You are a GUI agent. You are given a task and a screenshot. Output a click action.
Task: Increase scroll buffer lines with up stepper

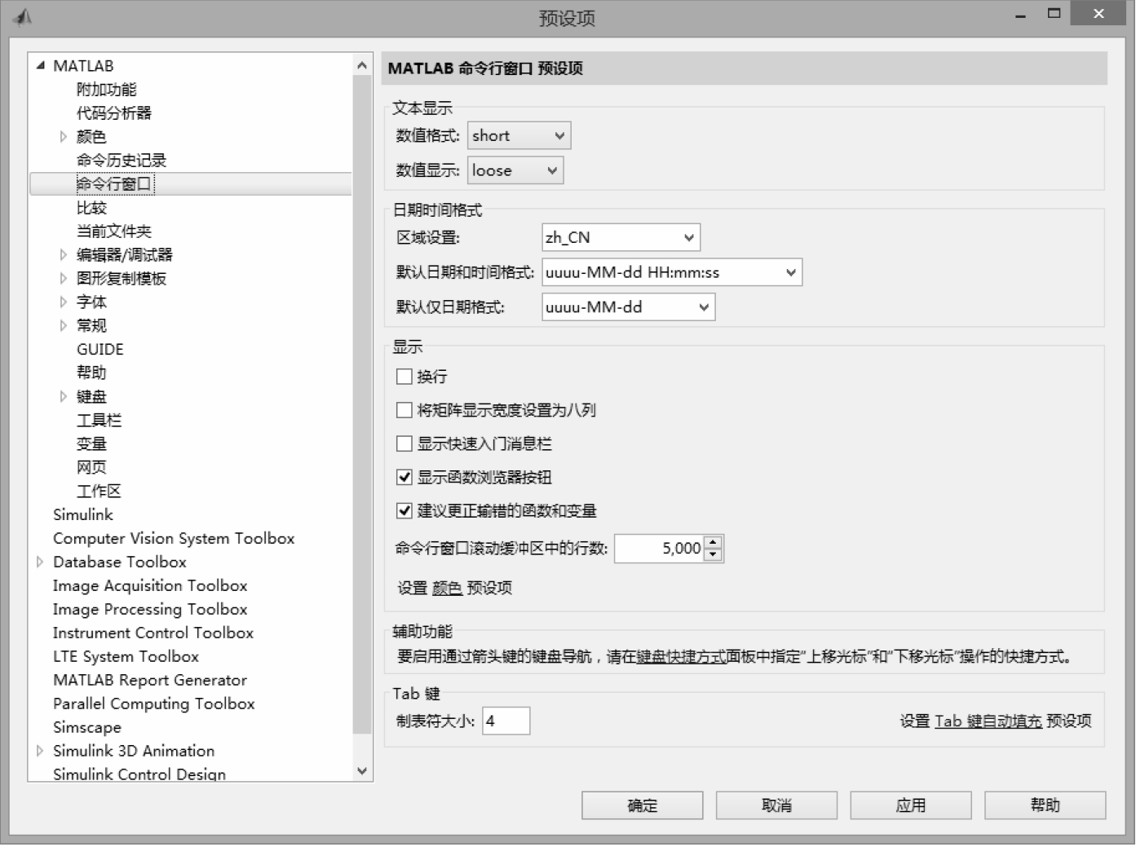(x=713, y=543)
